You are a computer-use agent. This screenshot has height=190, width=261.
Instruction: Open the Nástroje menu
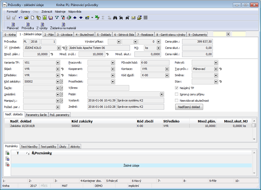pos(60,12)
